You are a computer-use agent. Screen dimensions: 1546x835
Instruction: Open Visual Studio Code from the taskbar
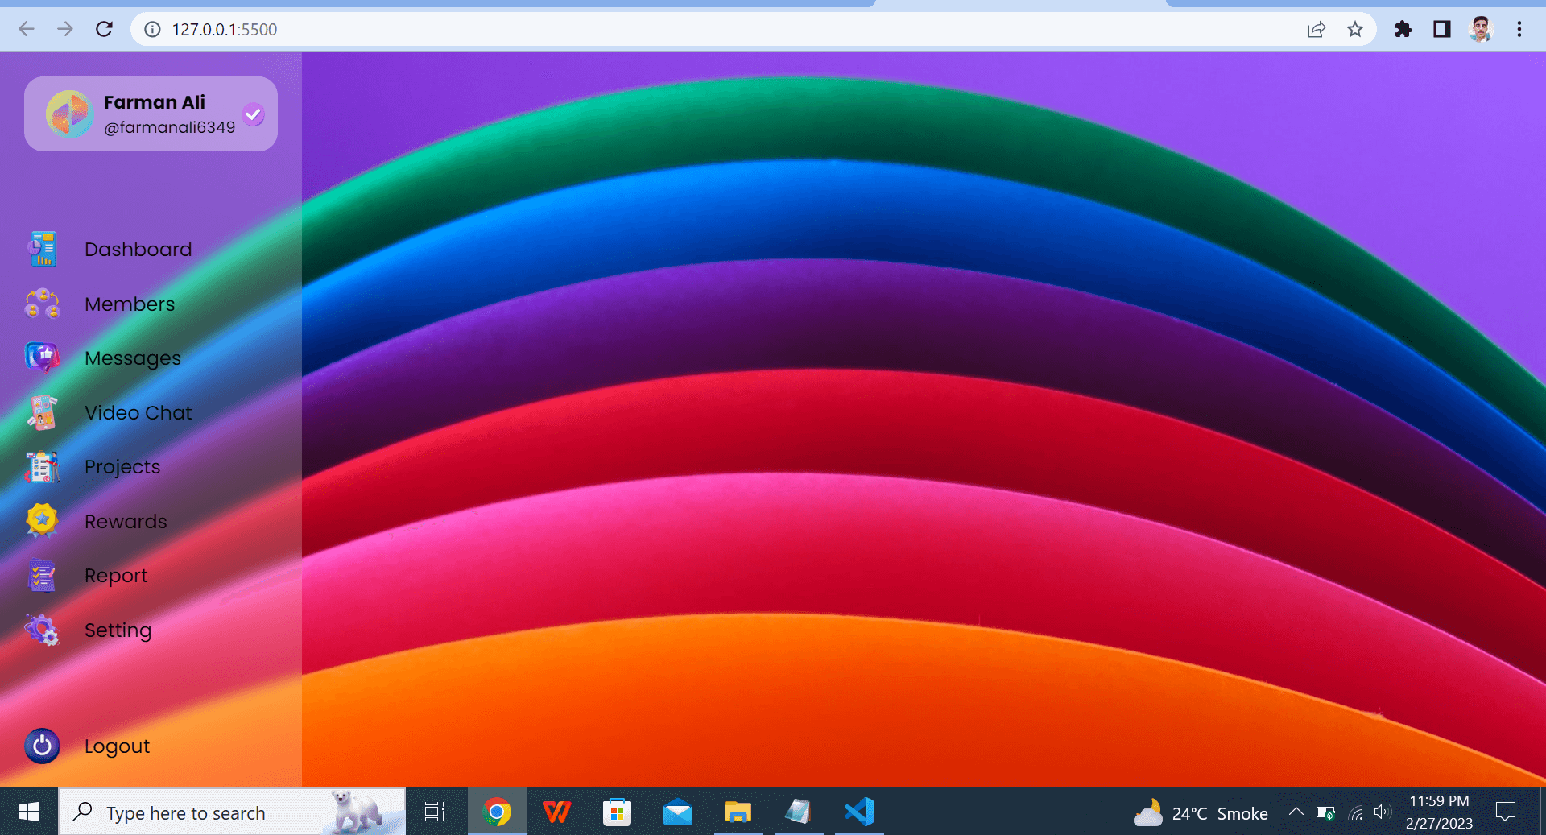coord(859,812)
